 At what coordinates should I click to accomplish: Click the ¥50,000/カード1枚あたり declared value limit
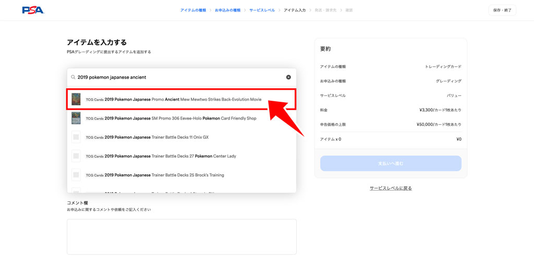coord(439,125)
